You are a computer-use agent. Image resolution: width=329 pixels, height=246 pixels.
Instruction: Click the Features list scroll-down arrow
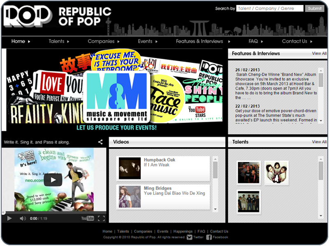321,121
